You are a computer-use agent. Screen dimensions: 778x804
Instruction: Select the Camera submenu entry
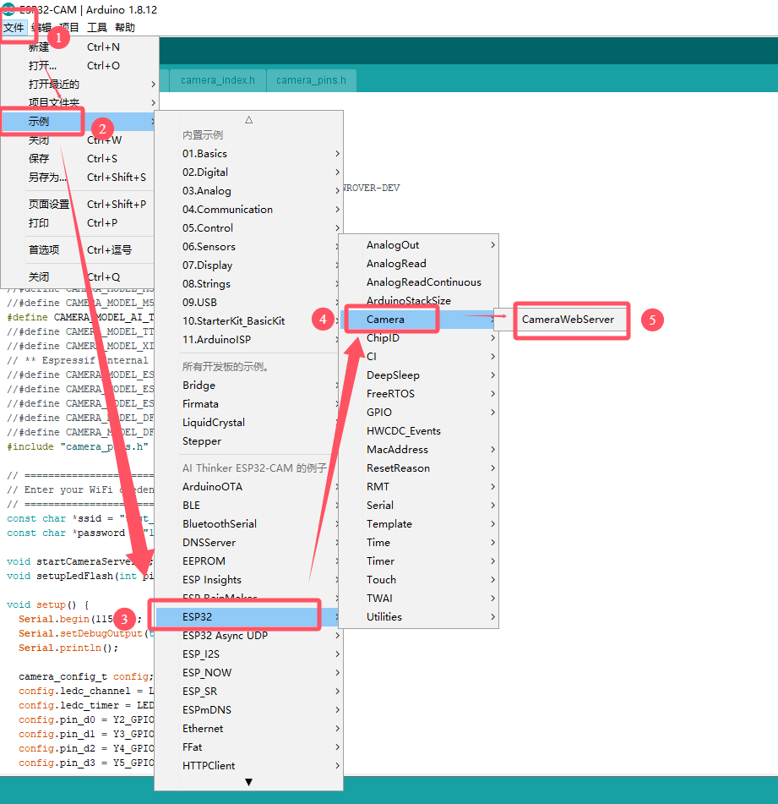coord(418,320)
